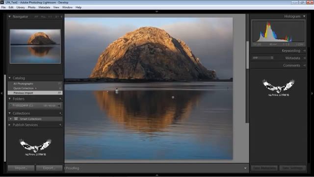Image resolution: width=314 pixels, height=177 pixels.
Task: Open the Metadata menu
Action: (44, 7)
